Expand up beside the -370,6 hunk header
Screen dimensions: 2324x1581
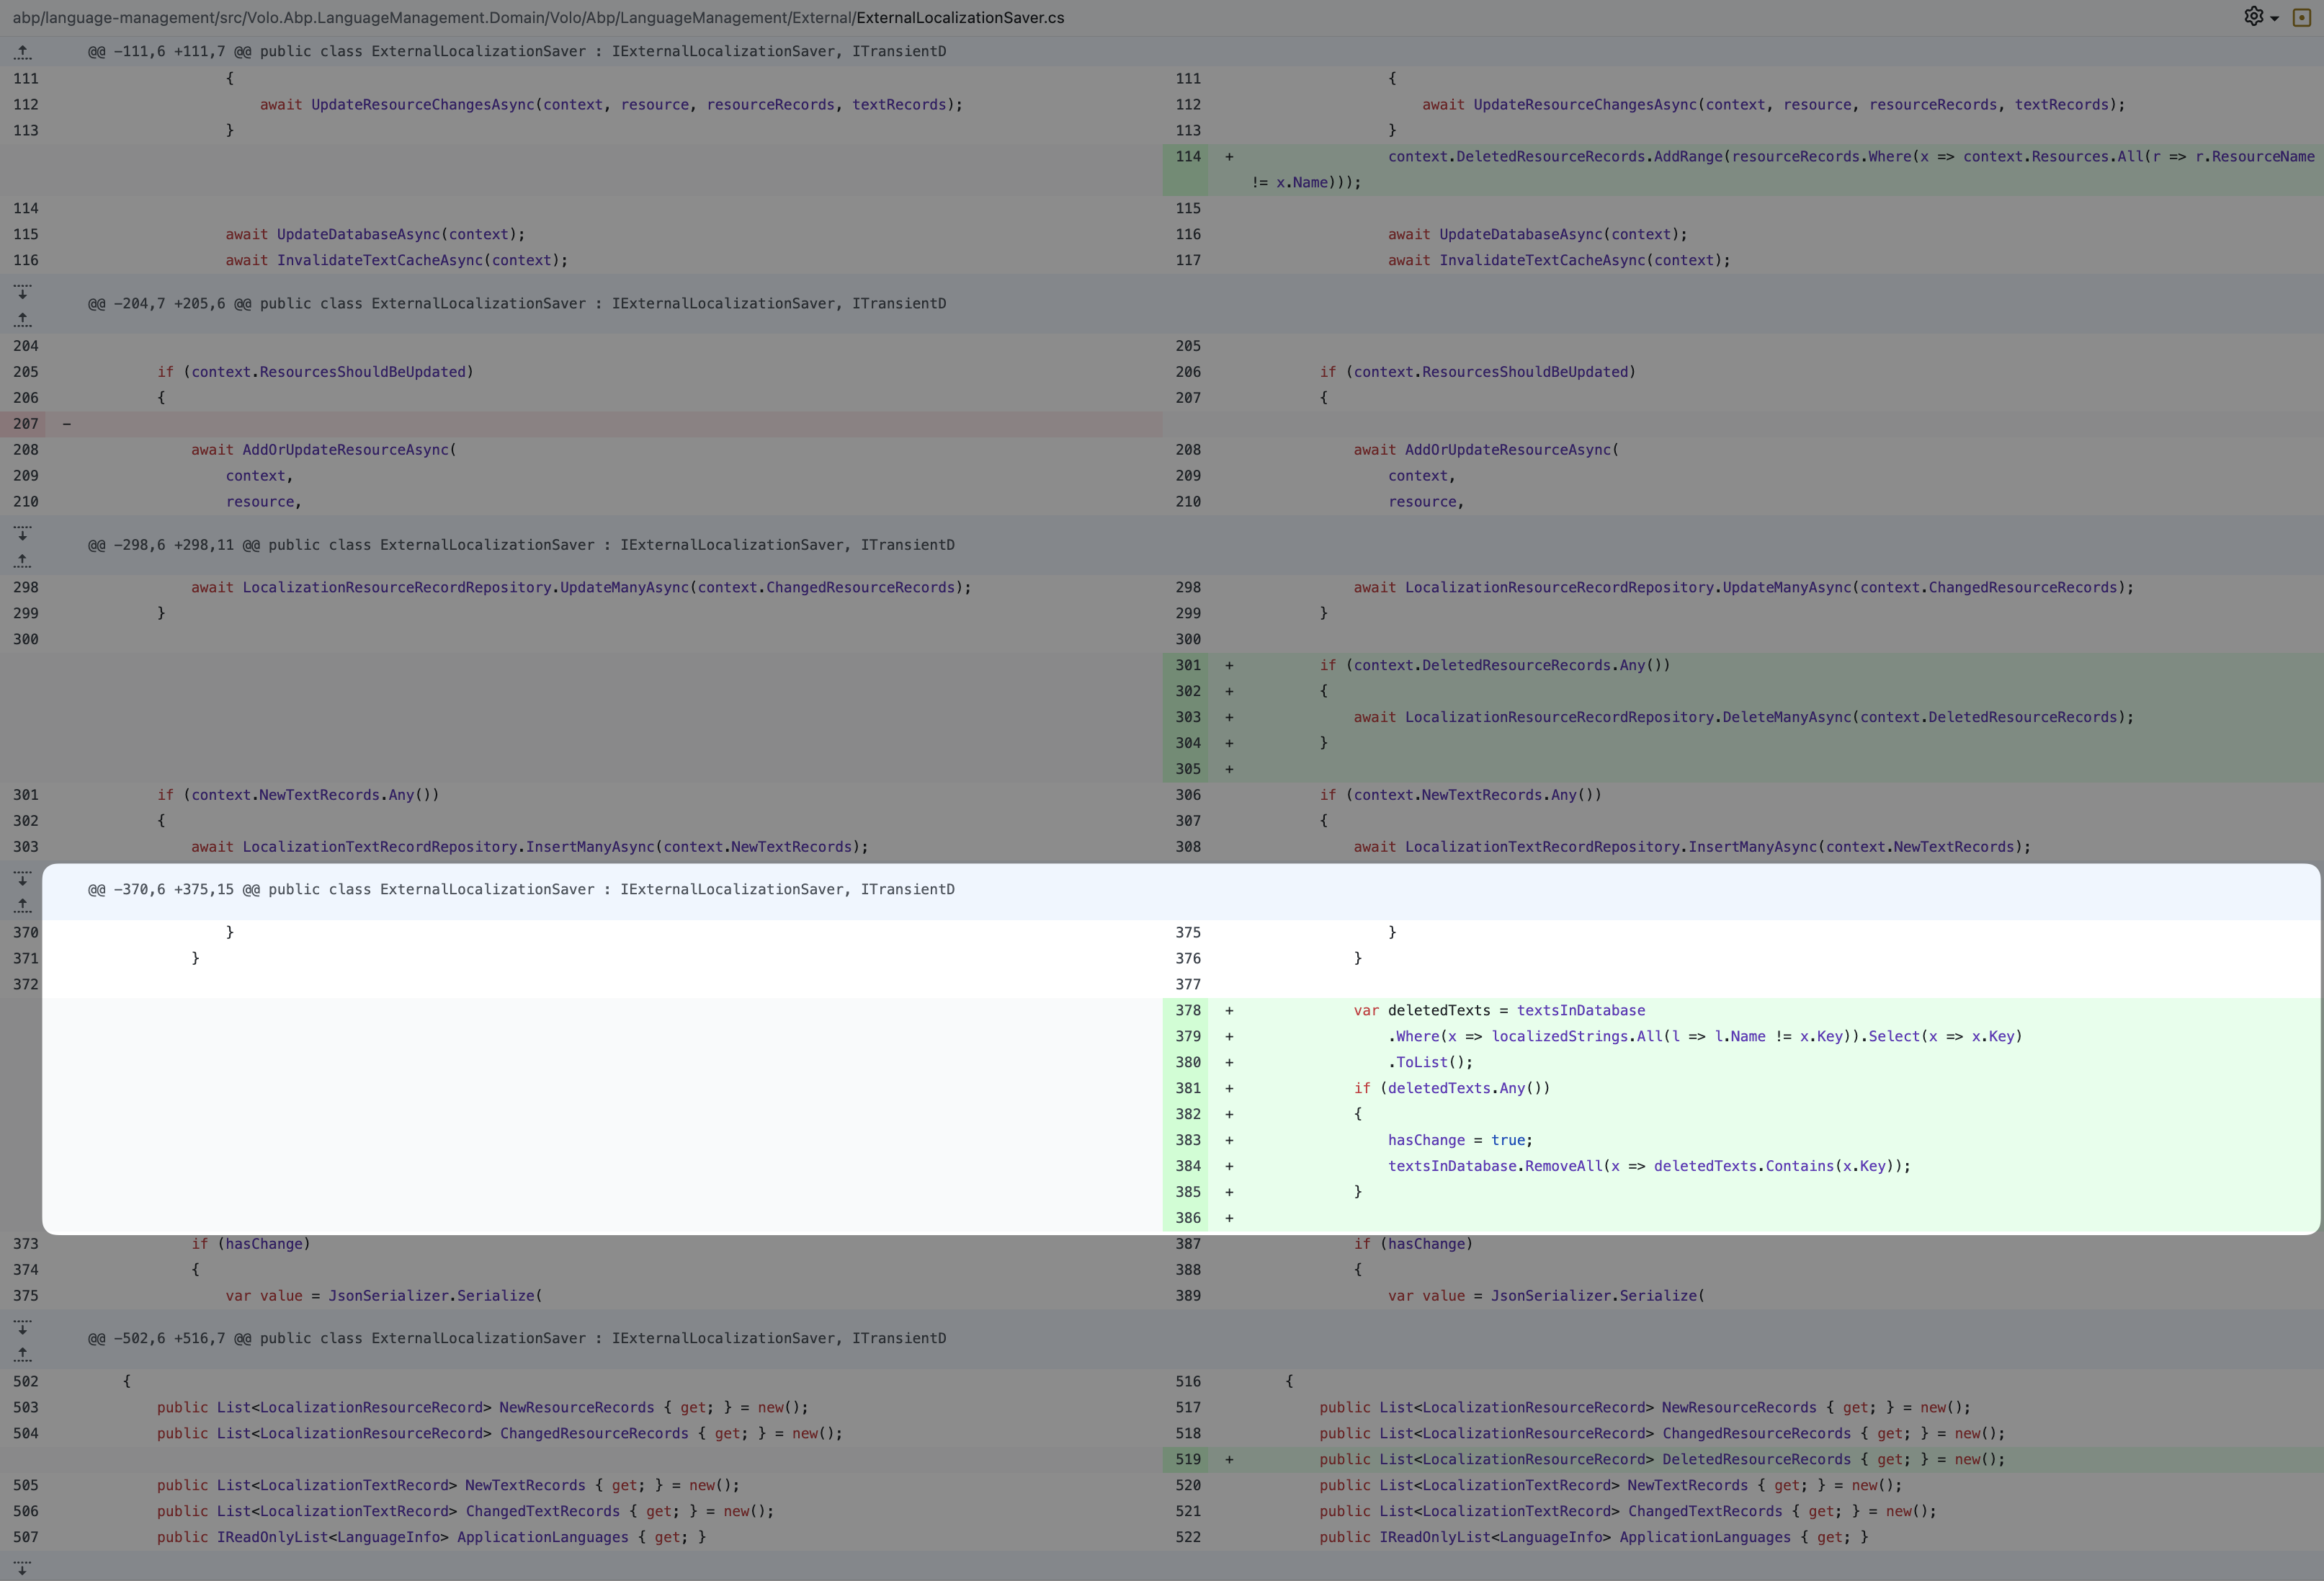pos(23,904)
